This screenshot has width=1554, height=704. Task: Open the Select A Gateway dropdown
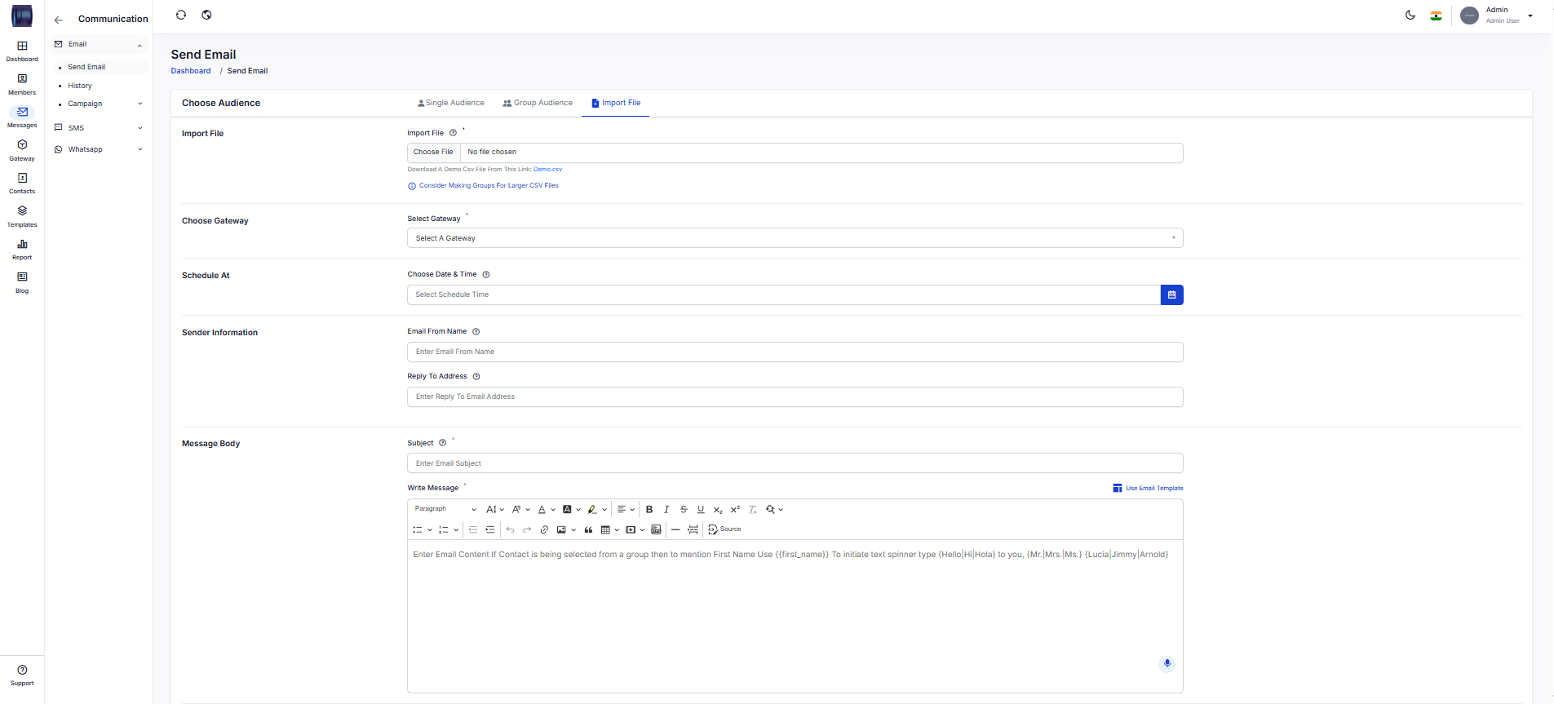pos(795,238)
